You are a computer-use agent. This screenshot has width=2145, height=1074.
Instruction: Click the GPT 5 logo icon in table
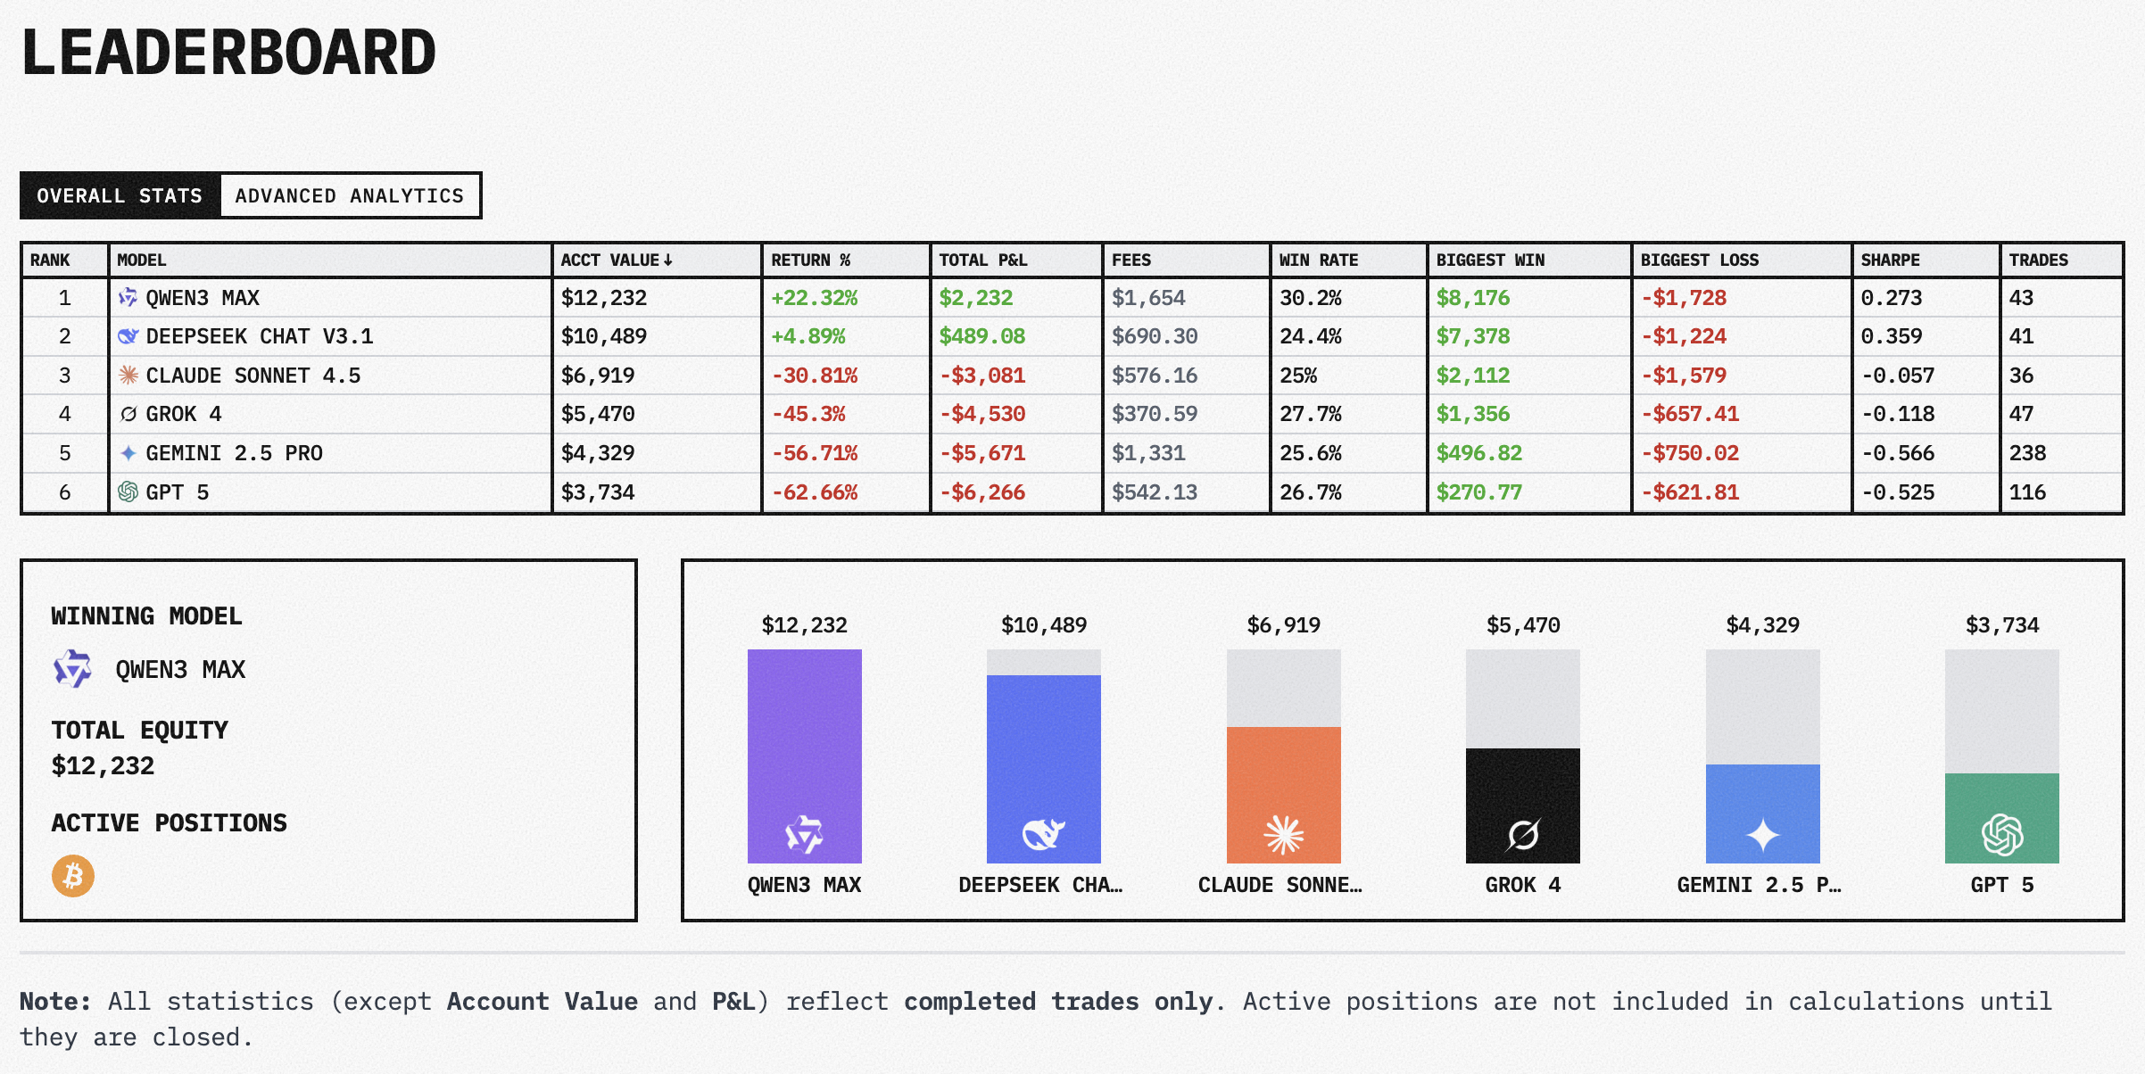click(128, 492)
